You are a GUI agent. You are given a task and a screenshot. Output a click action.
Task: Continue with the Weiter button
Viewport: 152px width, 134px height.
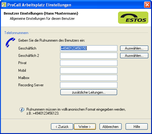(85, 127)
